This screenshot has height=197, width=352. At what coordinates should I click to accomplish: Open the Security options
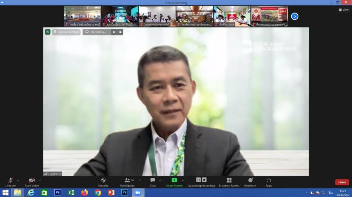tap(103, 182)
